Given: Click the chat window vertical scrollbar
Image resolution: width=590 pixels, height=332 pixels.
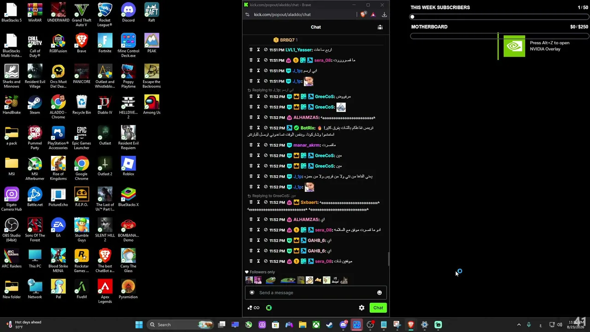Looking at the screenshot, I should pyautogui.click(x=388, y=259).
